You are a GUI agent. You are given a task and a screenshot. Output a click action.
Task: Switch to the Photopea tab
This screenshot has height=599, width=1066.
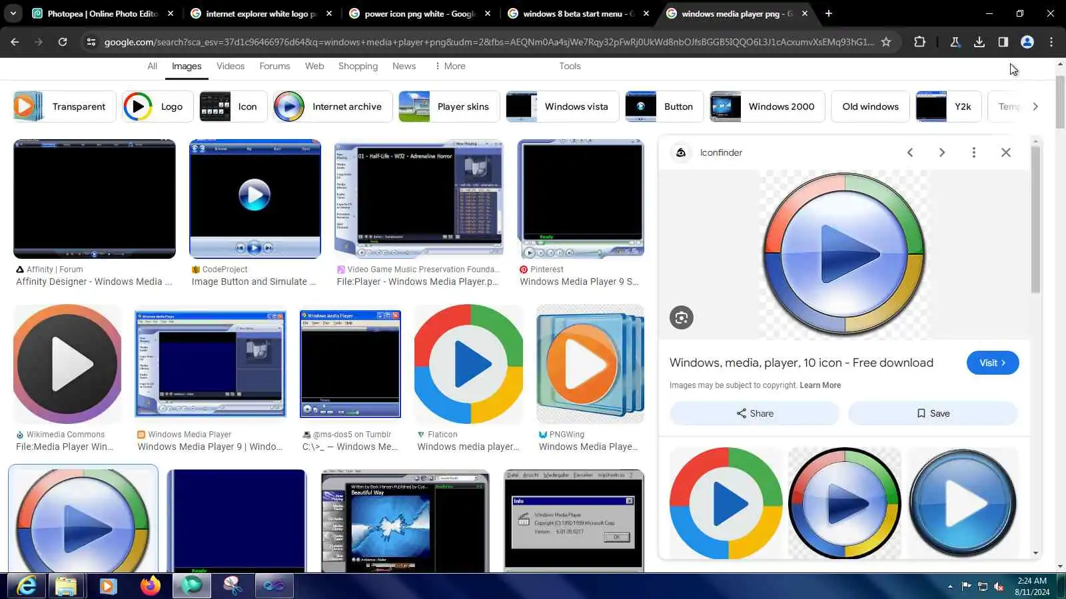click(102, 13)
